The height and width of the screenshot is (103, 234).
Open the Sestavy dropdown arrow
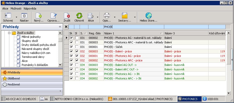coord(135,17)
